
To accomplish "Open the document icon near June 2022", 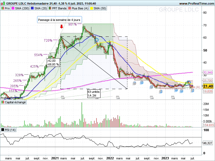I will coord(134,83).
